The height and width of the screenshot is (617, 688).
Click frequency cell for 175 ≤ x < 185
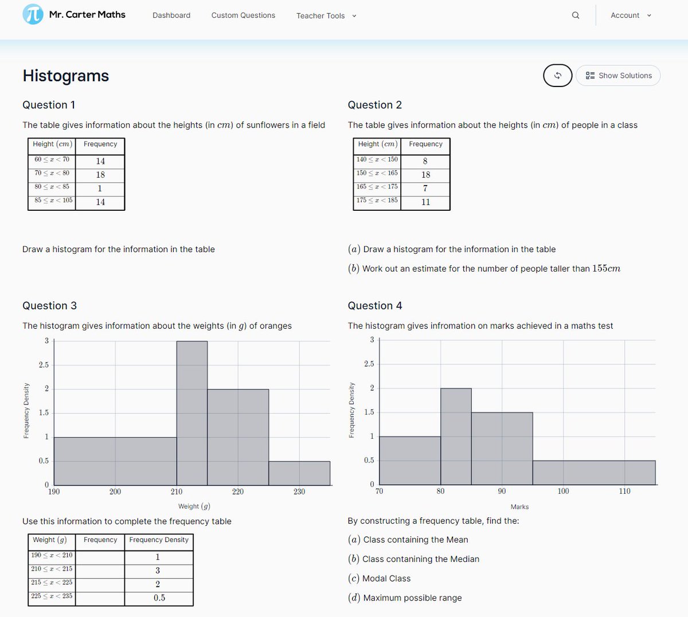425,202
